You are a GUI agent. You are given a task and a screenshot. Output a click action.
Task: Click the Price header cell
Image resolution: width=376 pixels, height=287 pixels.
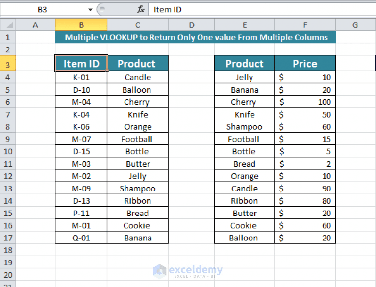pyautogui.click(x=305, y=63)
